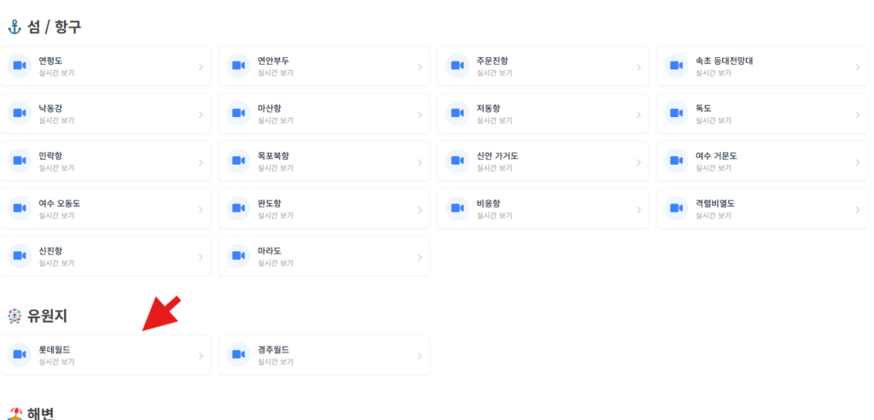This screenshot has width=874, height=420.
Task: Click the camera icon for 격렬비열도
Action: tap(677, 209)
